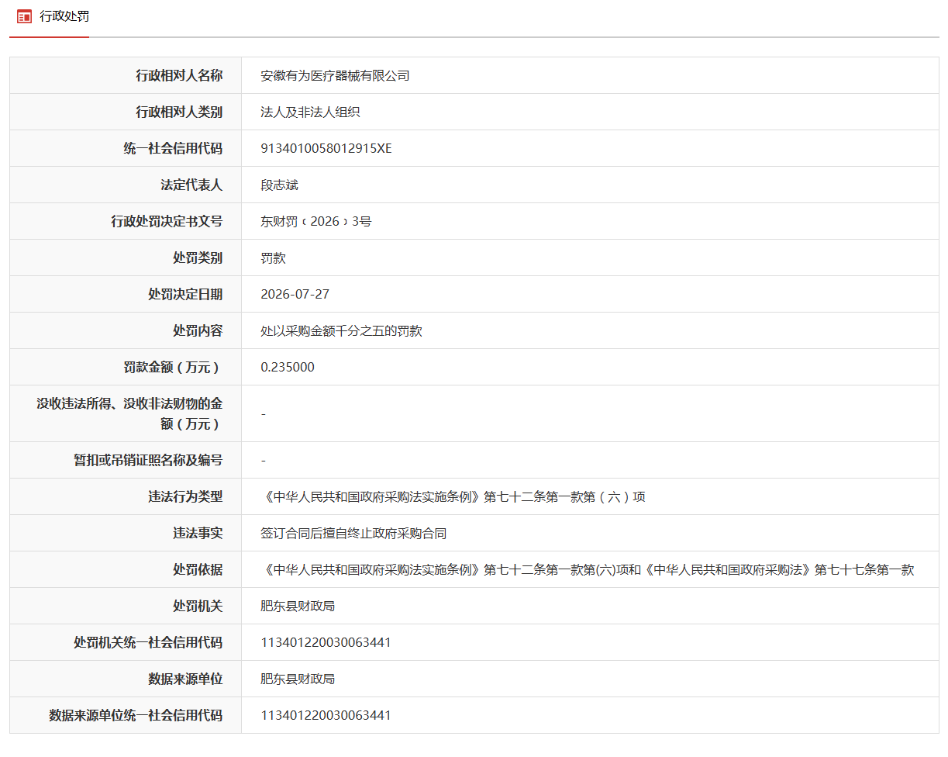Select violation type text ending 第（六）项

pyautogui.click(x=453, y=496)
